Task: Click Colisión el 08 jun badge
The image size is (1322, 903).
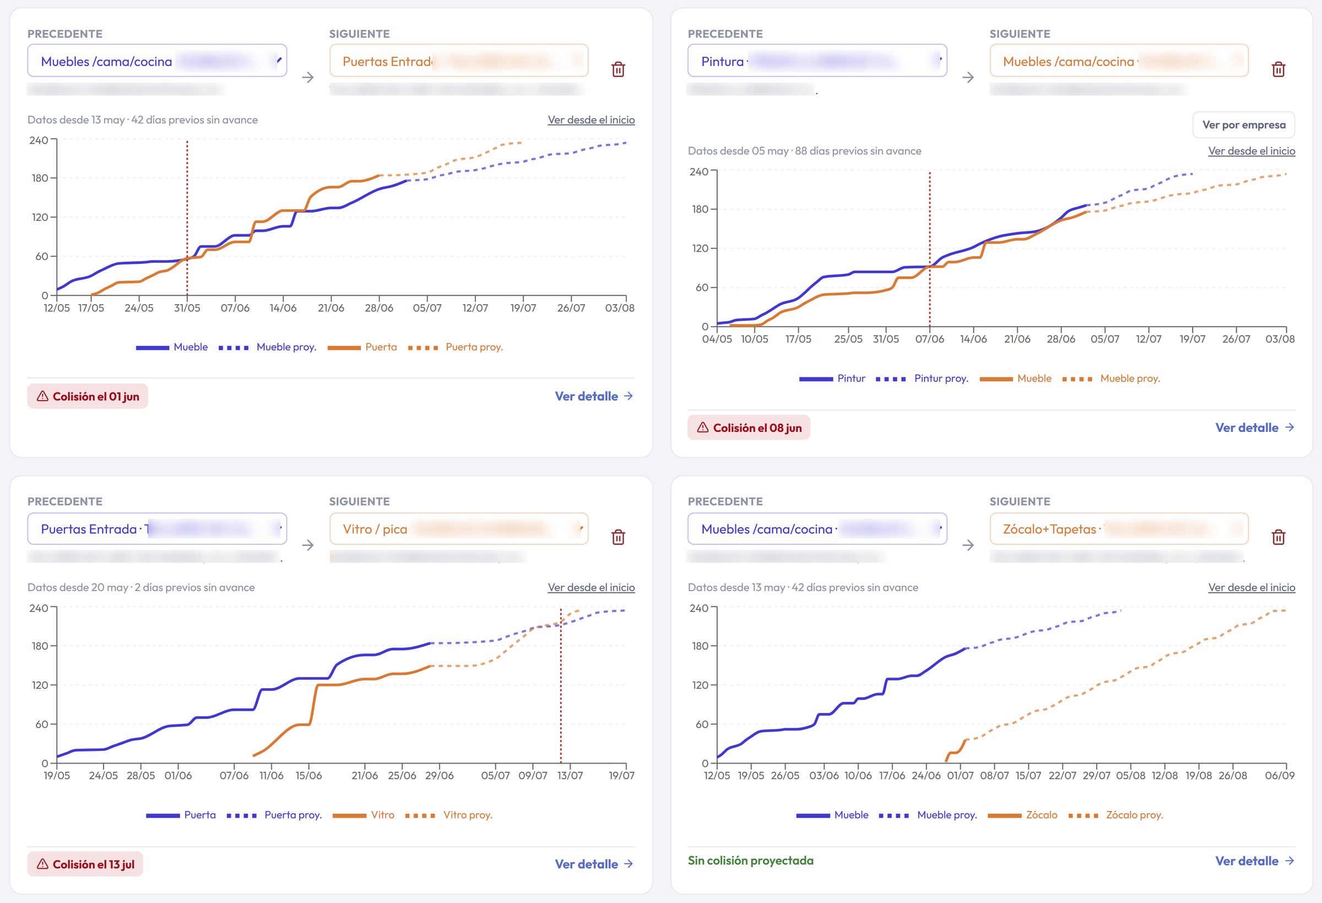Action: pyautogui.click(x=749, y=428)
